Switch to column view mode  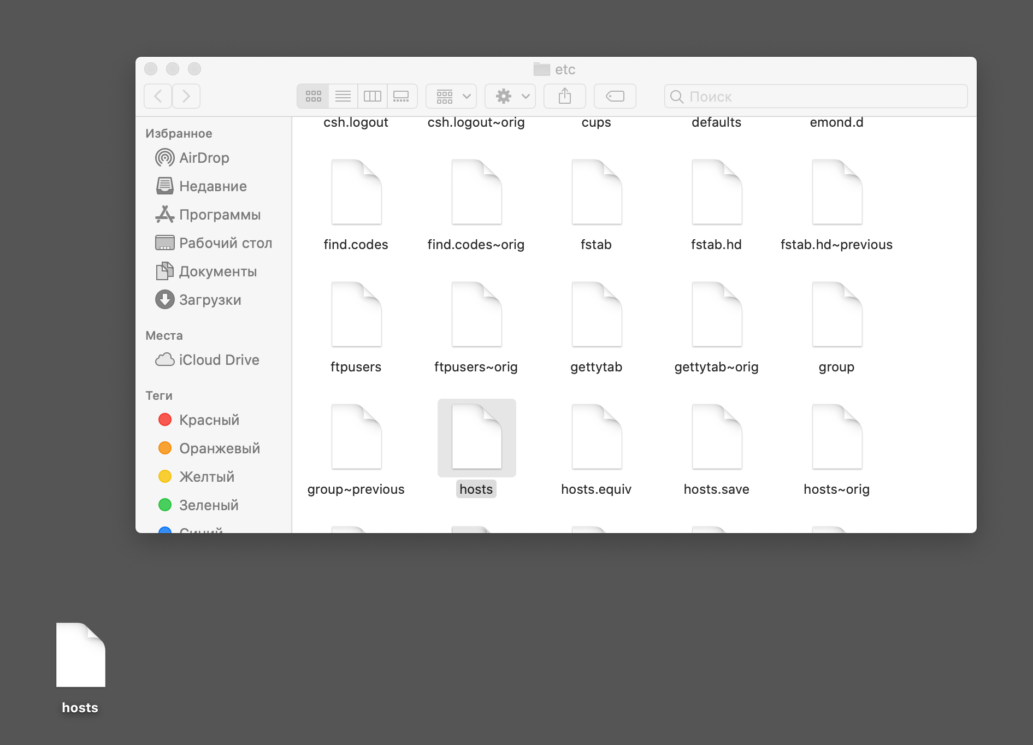click(x=373, y=97)
